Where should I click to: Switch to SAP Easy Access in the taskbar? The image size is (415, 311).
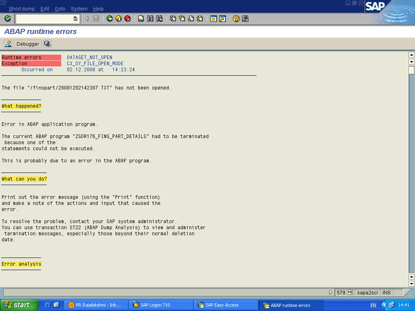(226, 305)
